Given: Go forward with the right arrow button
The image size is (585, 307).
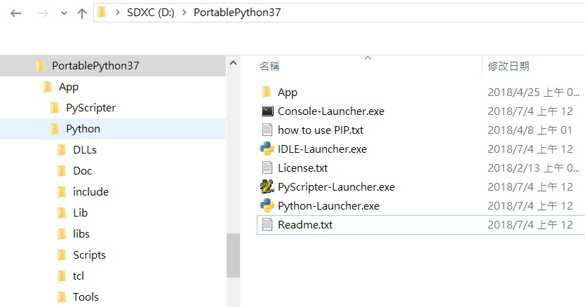Looking at the screenshot, I should pyautogui.click(x=43, y=13).
